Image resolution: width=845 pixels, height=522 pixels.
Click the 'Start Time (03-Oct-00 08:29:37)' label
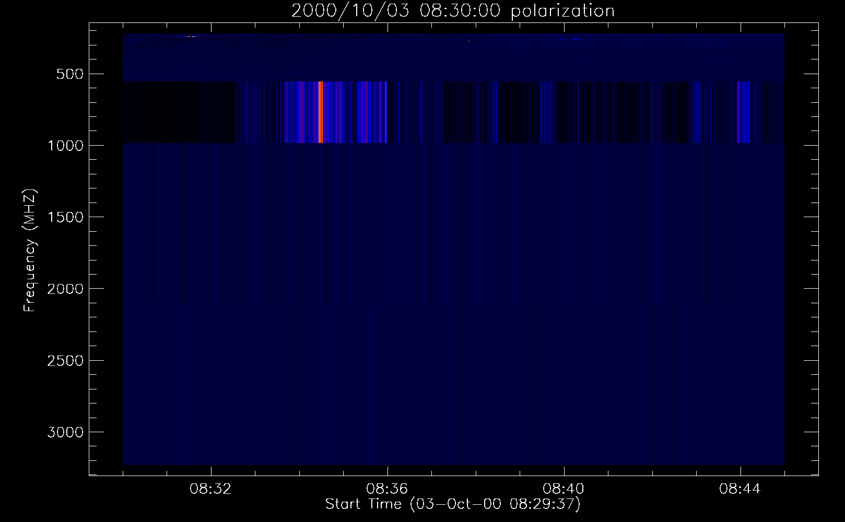pos(453,504)
